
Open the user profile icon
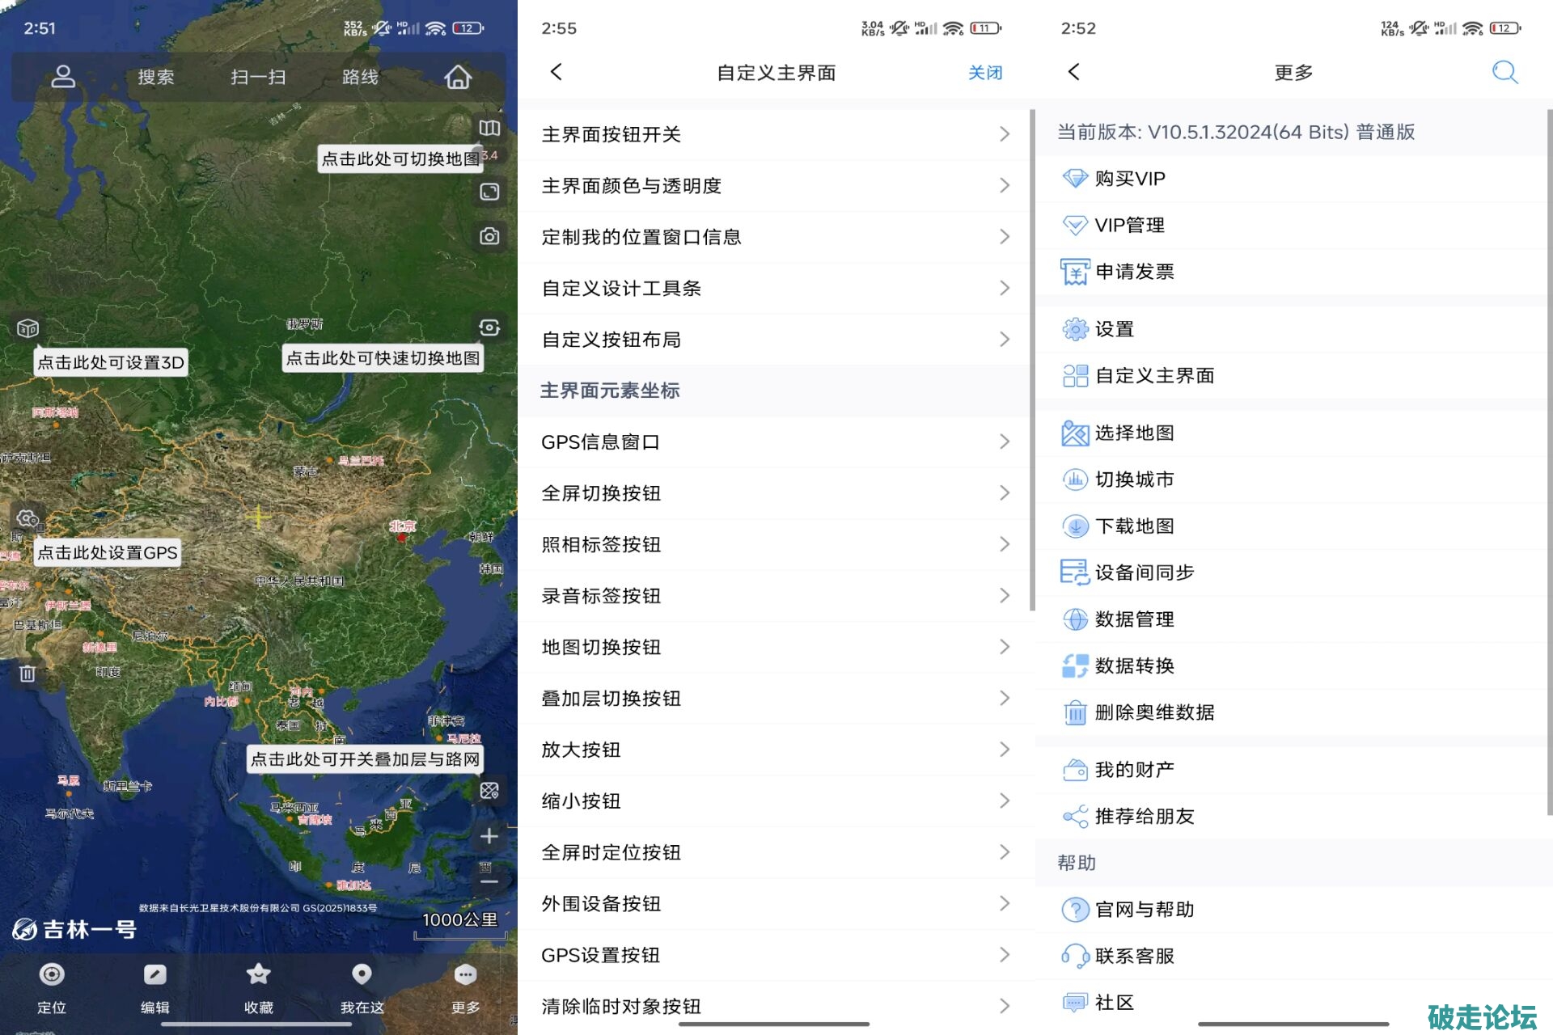(63, 77)
